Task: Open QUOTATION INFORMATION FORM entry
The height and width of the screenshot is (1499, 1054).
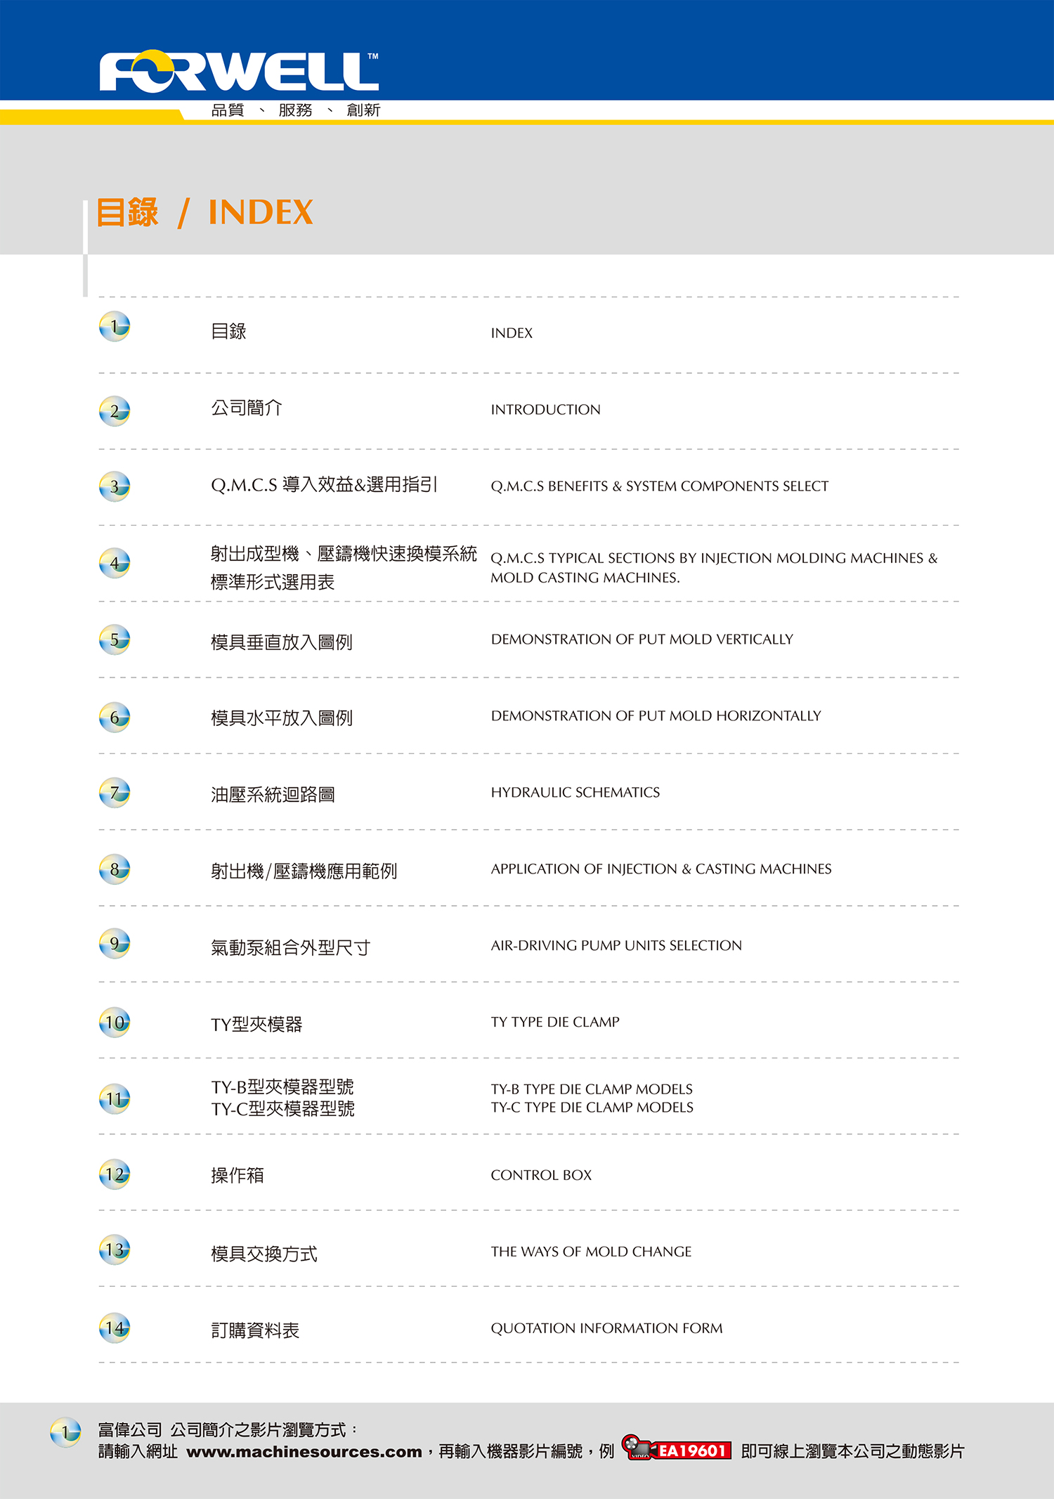Action: pos(606,1328)
